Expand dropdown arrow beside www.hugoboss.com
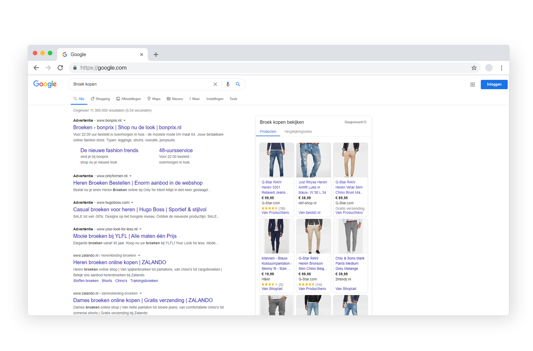533x351 pixels. point(132,203)
